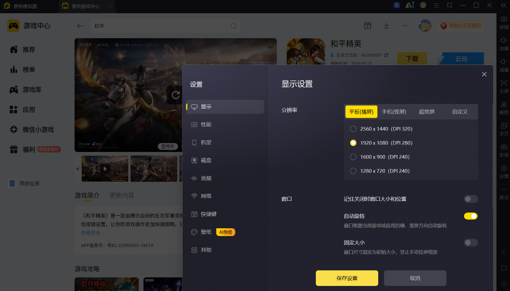
Task: Click the user avatar in the title bar
Action: (x=423, y=5)
